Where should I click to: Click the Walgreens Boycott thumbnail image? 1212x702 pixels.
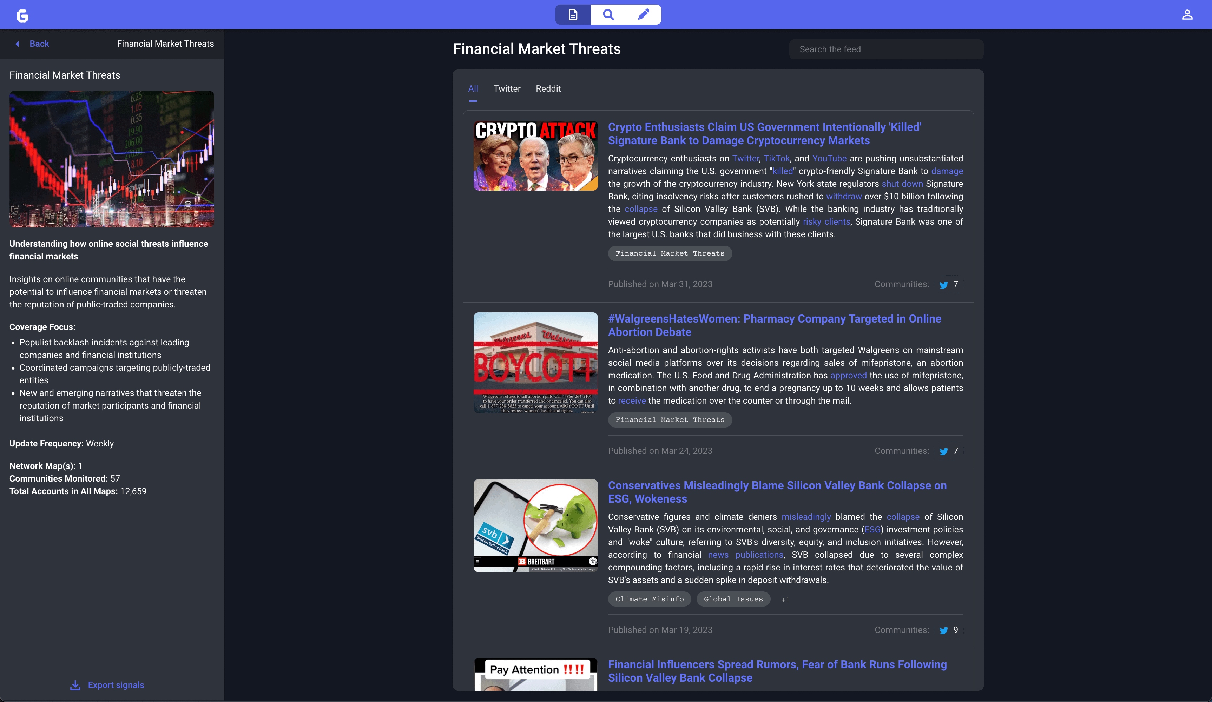pyautogui.click(x=535, y=363)
